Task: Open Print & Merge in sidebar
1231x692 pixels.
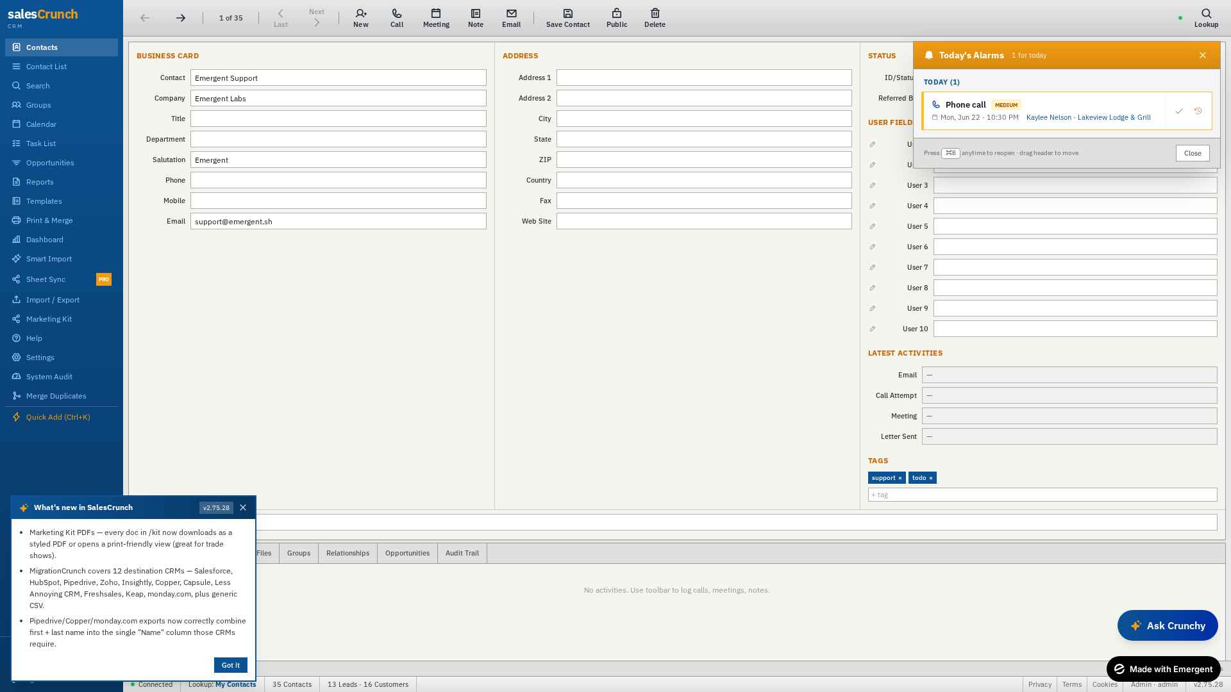Action: point(62,220)
